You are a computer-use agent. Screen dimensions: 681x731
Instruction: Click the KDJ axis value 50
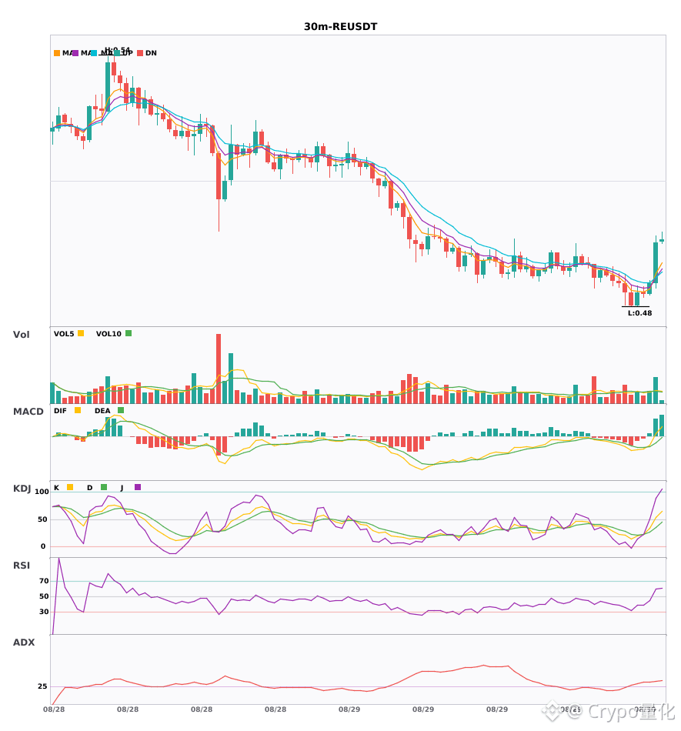pyautogui.click(x=42, y=519)
